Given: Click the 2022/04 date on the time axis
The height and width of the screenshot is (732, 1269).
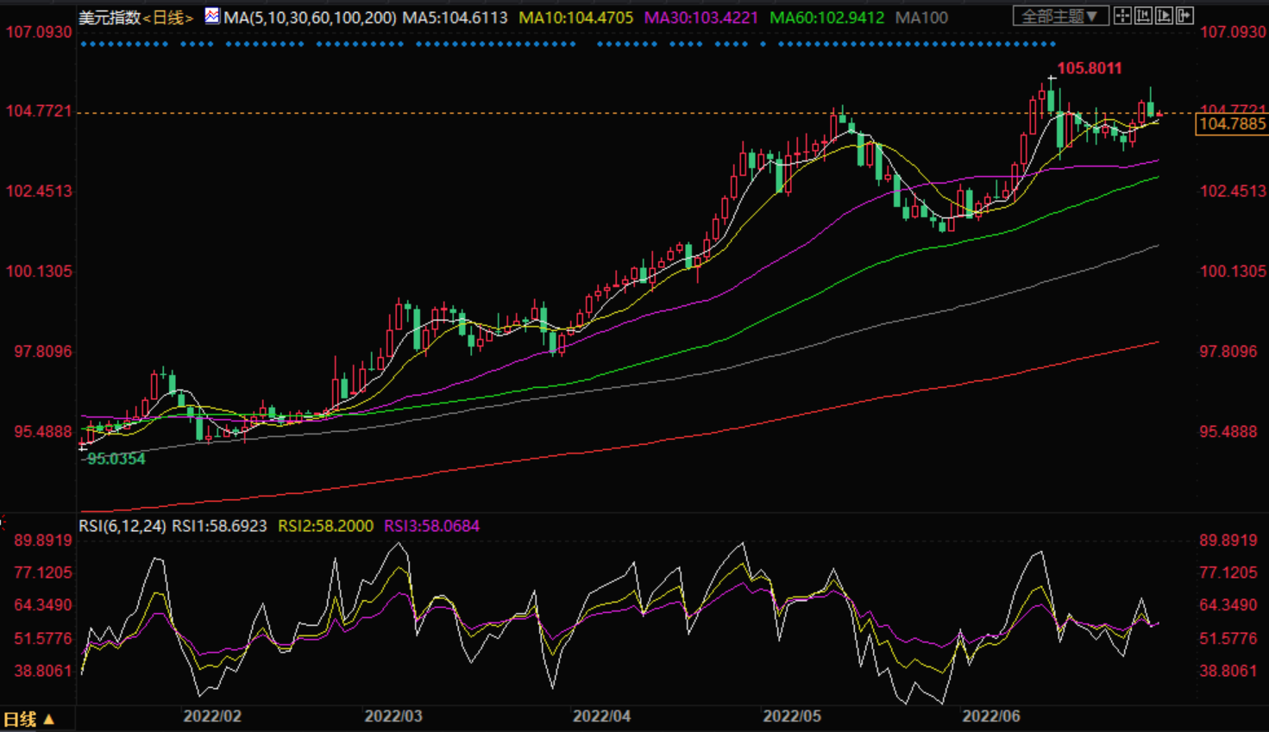Looking at the screenshot, I should point(601,716).
